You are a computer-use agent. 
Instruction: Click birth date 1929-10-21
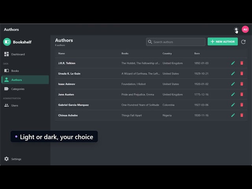[201, 74]
